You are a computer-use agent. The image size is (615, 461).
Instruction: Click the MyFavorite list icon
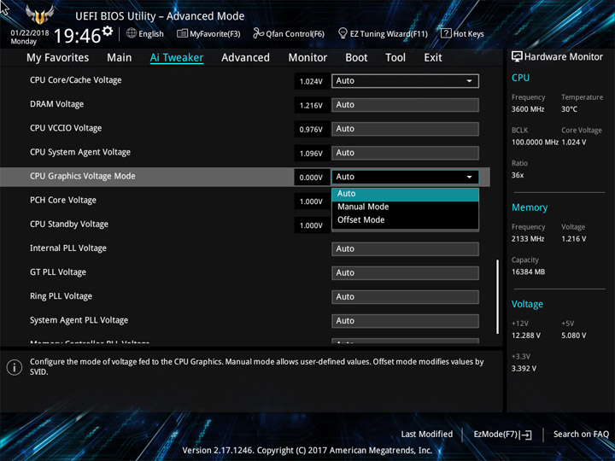[x=182, y=33]
